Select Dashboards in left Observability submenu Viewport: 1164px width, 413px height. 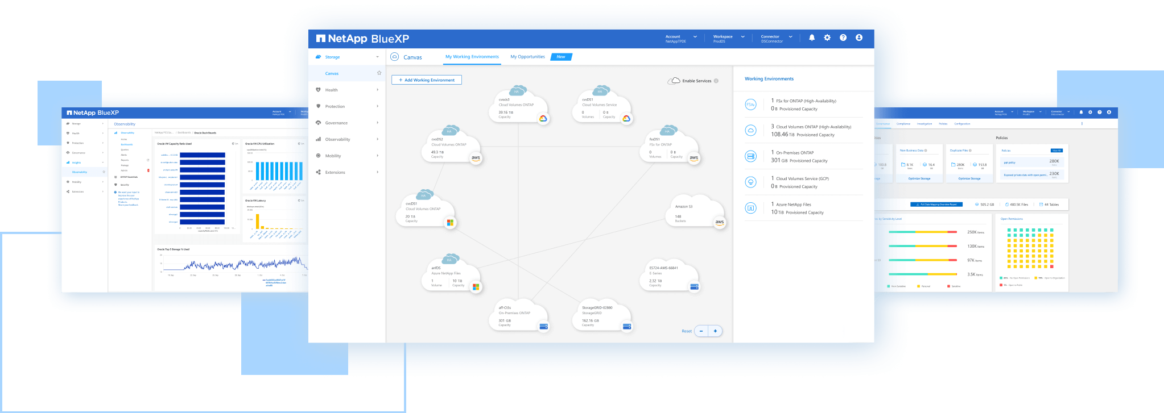[126, 144]
